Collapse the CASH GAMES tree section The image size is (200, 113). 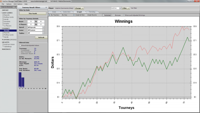click(x=1, y=13)
